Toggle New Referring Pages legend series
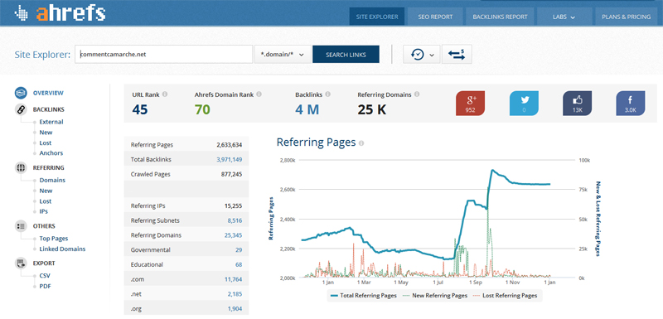Image resolution: width=663 pixels, height=319 pixels. point(434,295)
